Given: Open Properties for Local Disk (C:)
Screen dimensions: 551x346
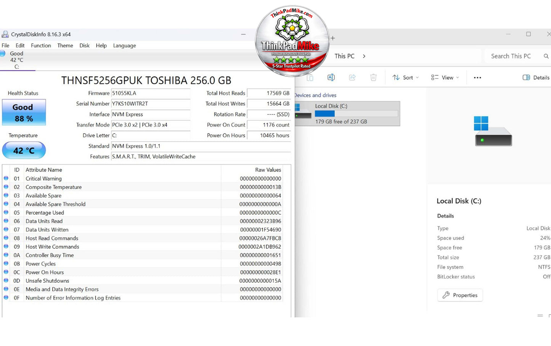Looking at the screenshot, I should click(460, 295).
